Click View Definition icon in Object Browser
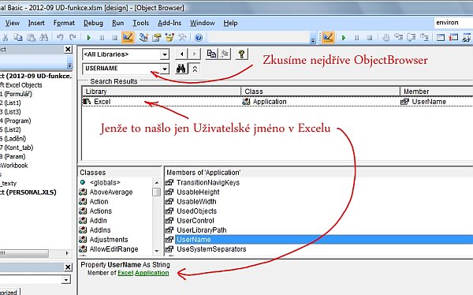The image size is (473, 295). tap(224, 54)
